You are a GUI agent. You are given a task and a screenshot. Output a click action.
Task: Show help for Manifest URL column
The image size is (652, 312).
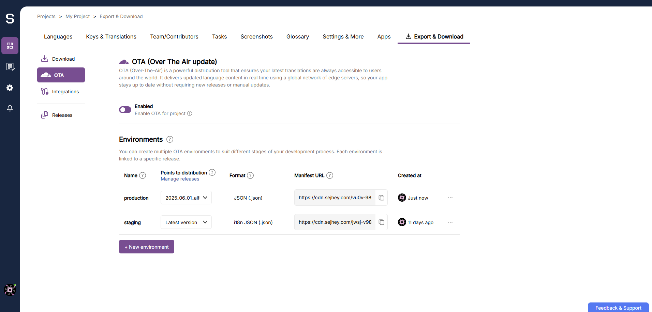click(x=330, y=175)
